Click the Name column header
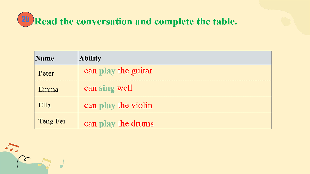Screen dimensions: 310x174 (56, 58)
